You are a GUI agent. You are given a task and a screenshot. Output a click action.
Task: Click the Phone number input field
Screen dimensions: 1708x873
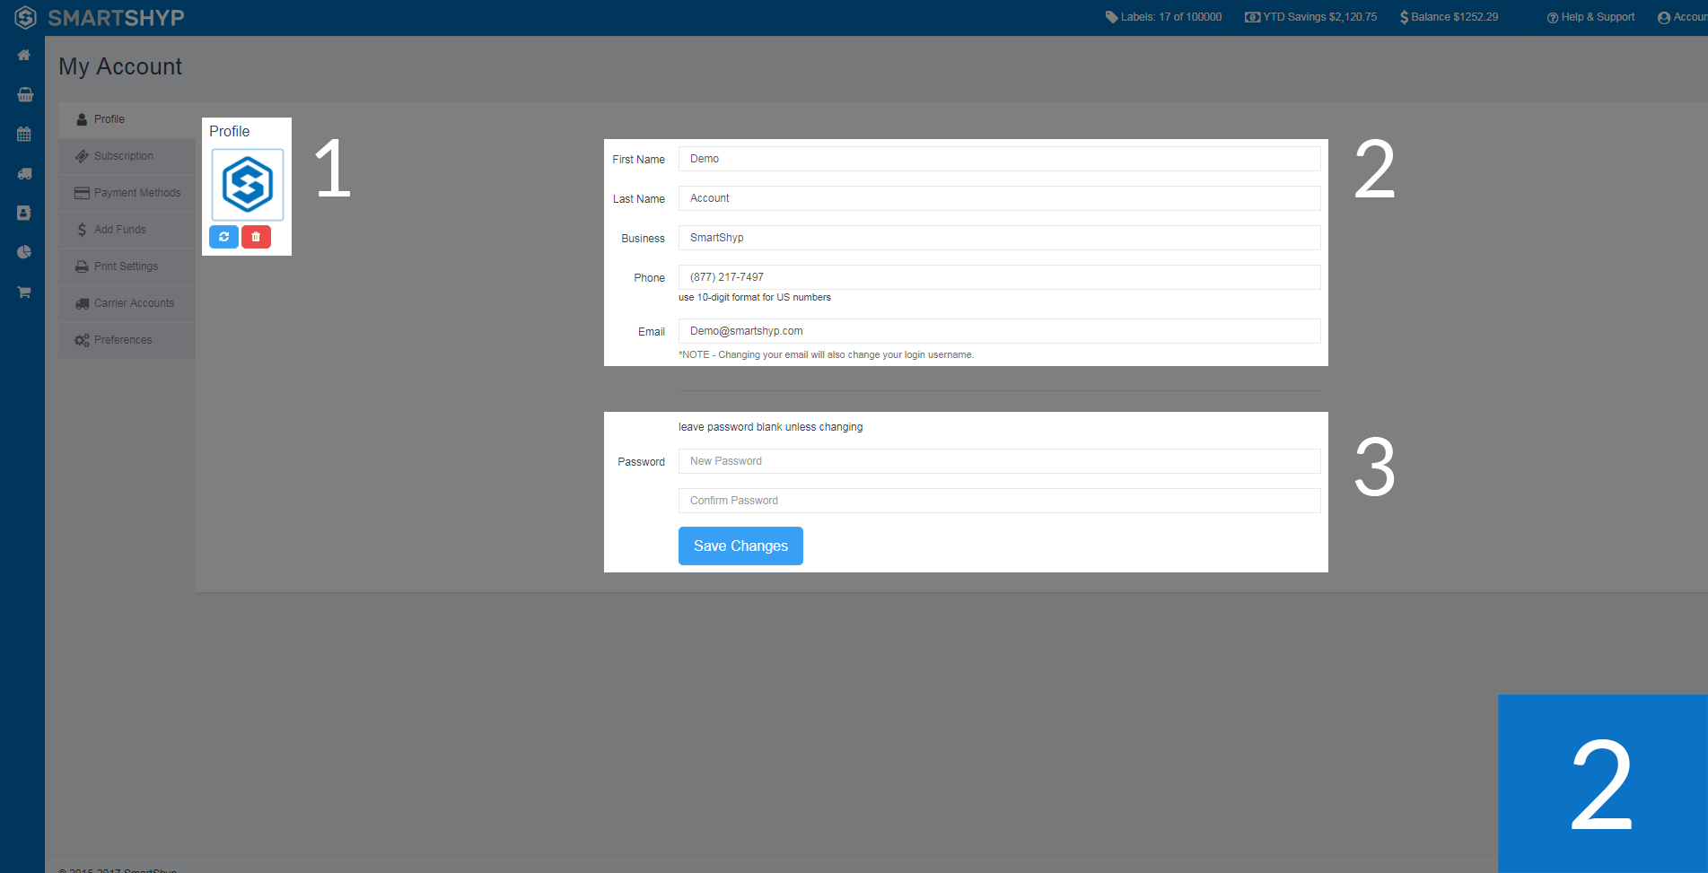coord(999,277)
